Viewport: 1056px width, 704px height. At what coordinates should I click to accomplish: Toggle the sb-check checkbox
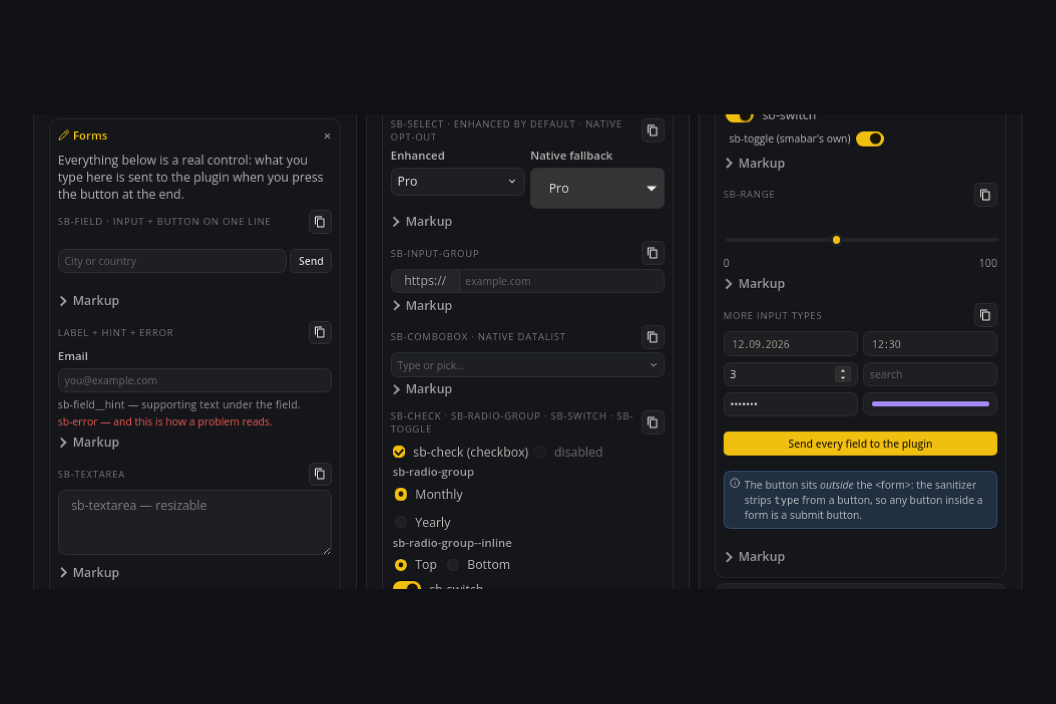399,452
